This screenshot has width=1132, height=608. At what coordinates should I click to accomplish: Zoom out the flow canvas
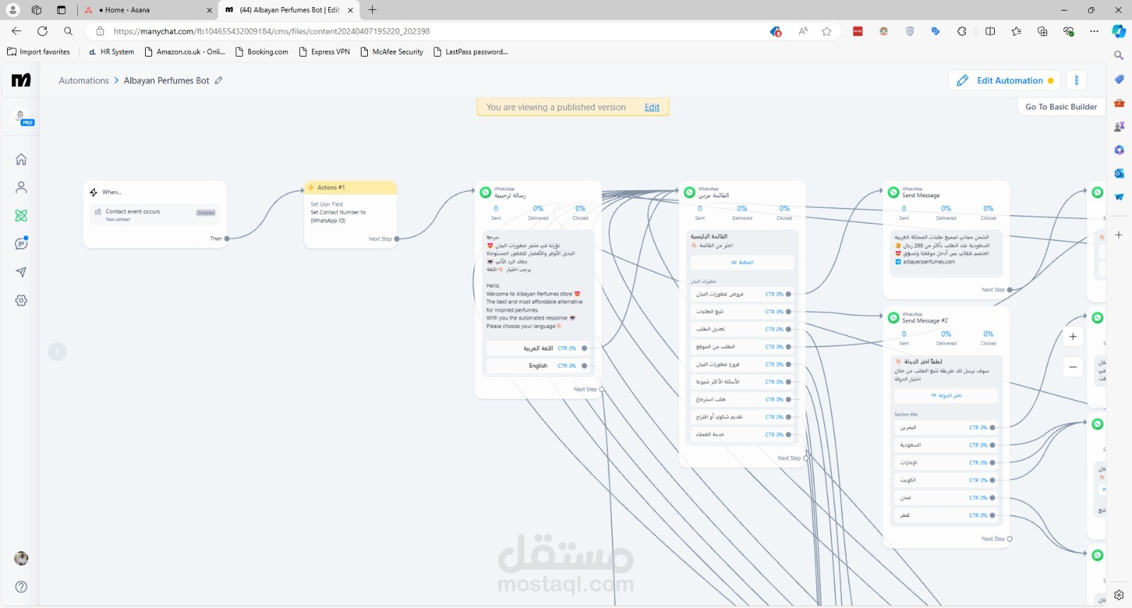[1073, 367]
